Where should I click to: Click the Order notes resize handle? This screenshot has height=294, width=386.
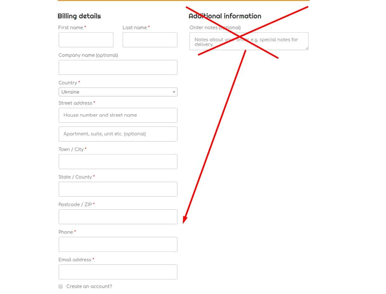coord(307,49)
